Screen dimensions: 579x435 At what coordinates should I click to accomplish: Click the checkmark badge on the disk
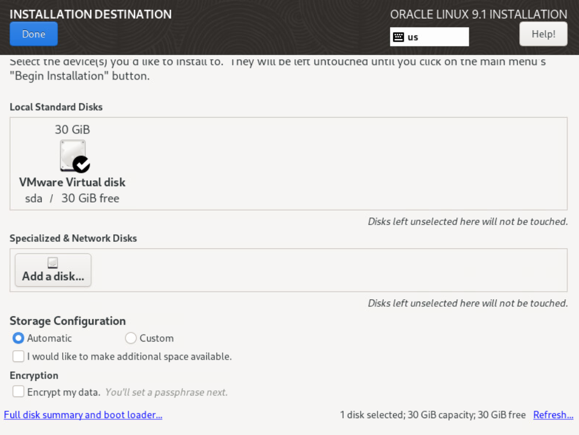pyautogui.click(x=82, y=165)
